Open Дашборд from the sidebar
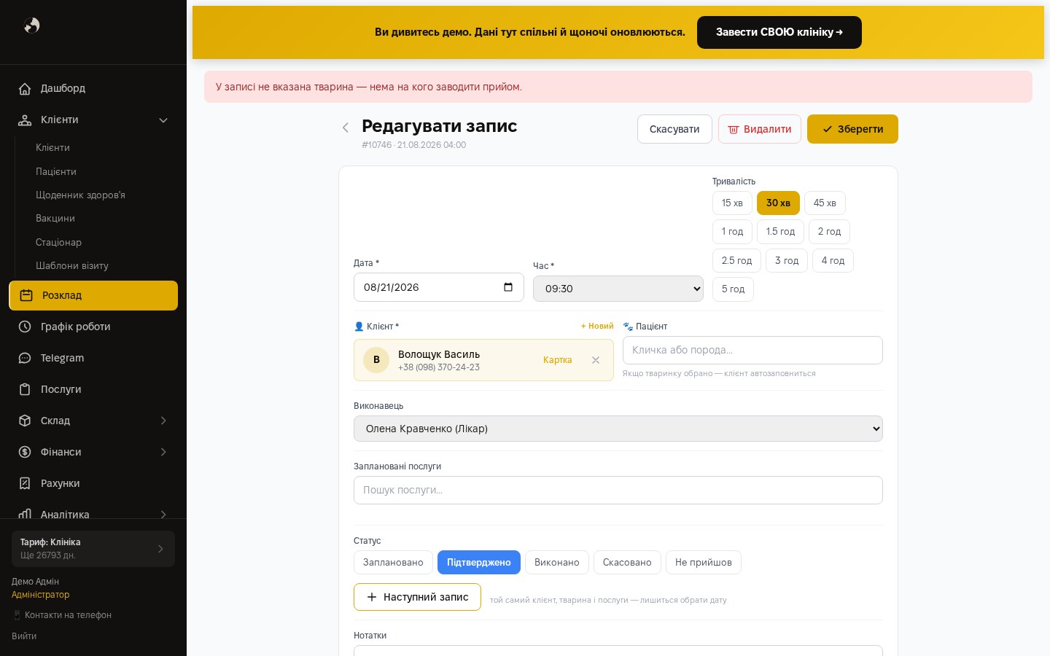Screen dimensions: 1050x656 pyautogui.click(x=93, y=88)
